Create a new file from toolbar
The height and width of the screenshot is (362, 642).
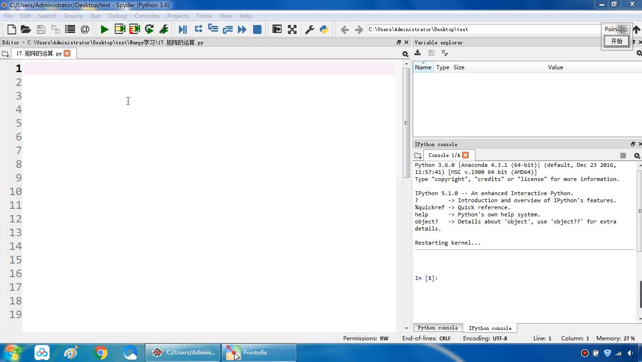click(x=12, y=29)
